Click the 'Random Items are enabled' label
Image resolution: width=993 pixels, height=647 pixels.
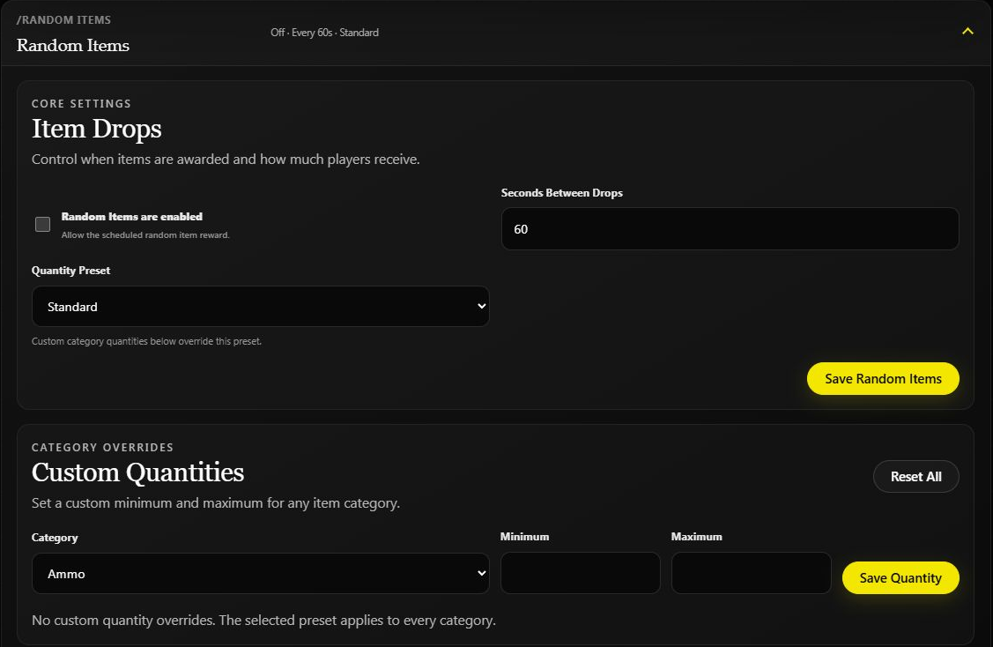(x=132, y=217)
